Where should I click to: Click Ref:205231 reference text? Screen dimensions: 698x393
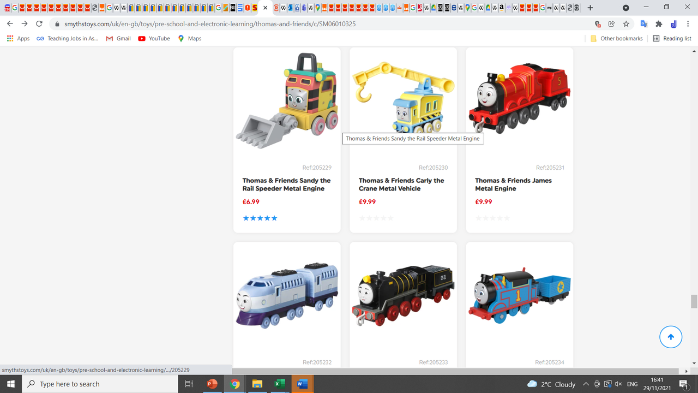(550, 168)
